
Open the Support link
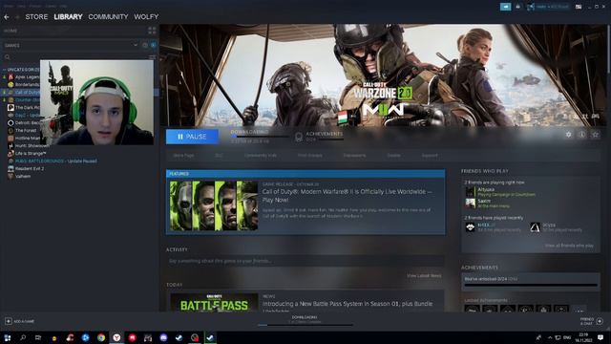point(430,155)
